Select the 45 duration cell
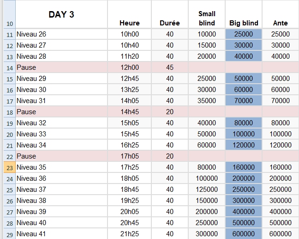This screenshot has width=299, height=239. tap(169, 67)
